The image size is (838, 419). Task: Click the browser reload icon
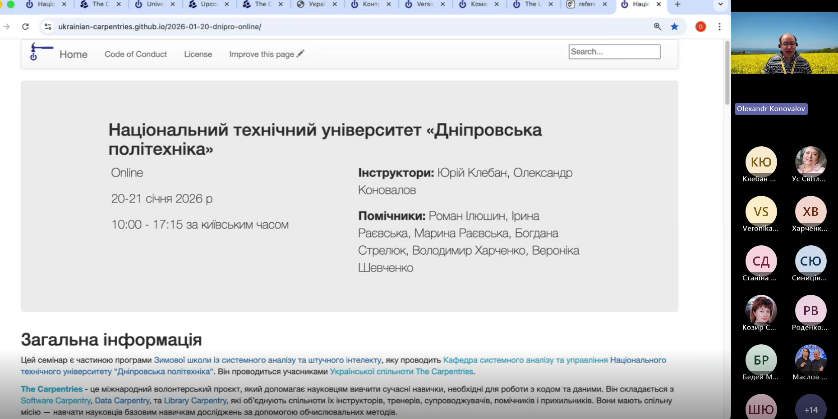(26, 27)
